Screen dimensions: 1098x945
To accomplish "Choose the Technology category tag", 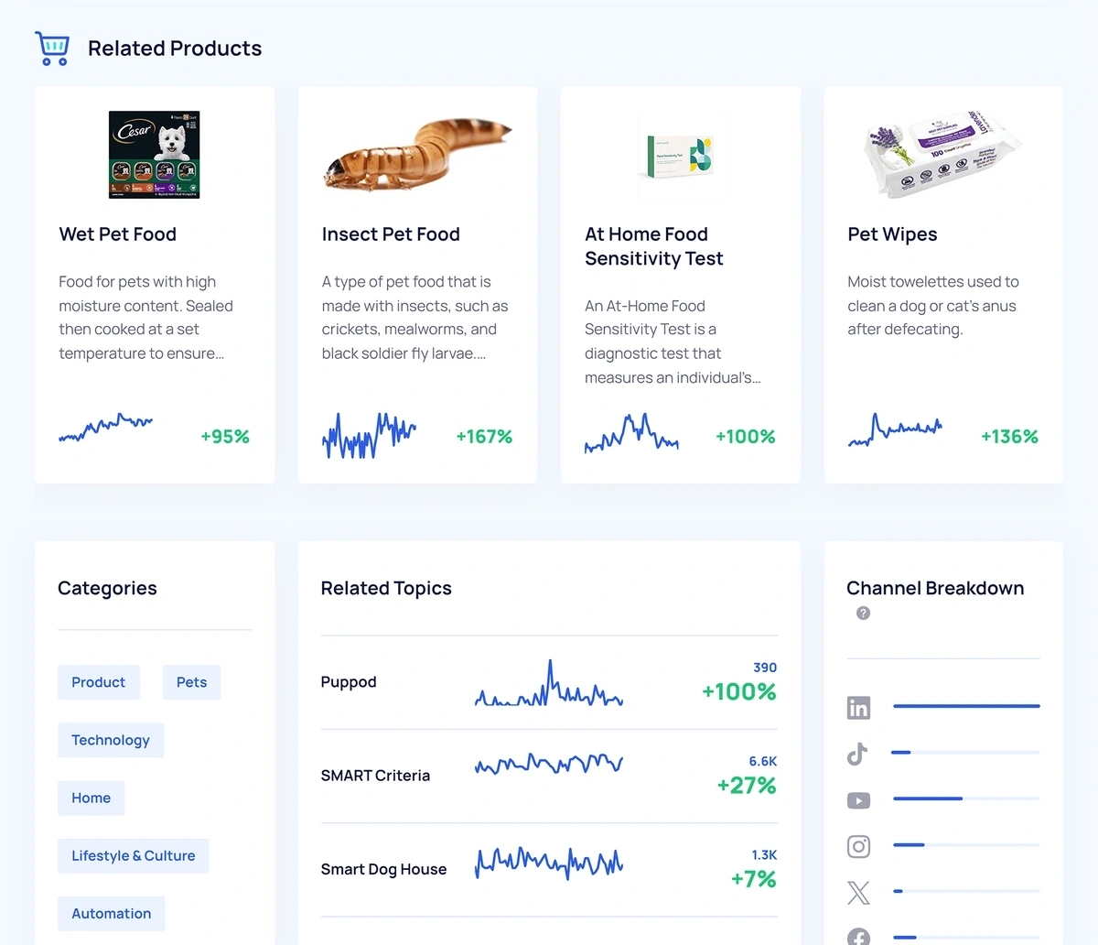I will pyautogui.click(x=111, y=740).
